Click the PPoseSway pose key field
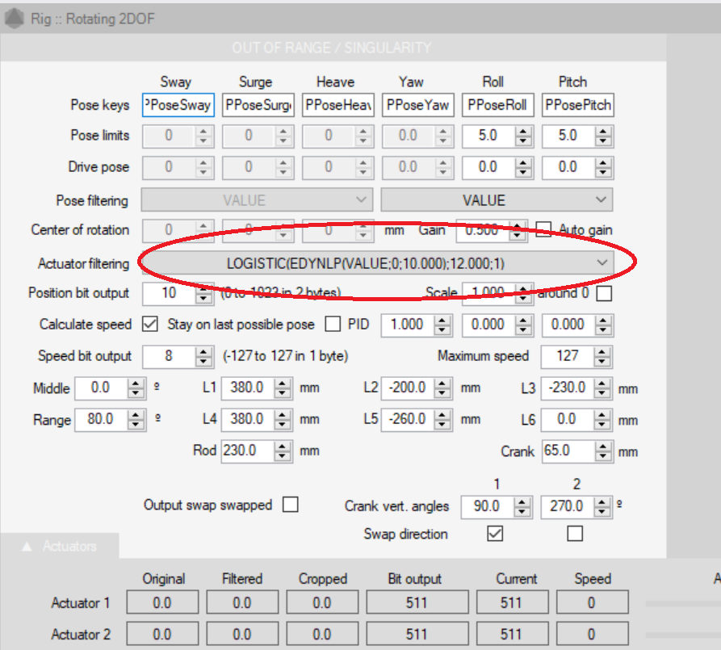The height and width of the screenshot is (650, 721). point(178,105)
